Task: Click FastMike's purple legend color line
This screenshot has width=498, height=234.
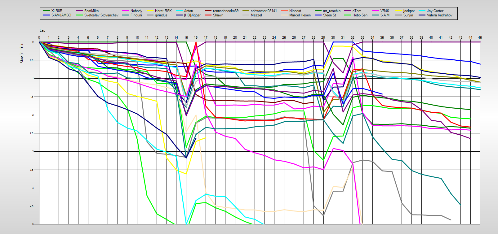Action: pyautogui.click(x=79, y=11)
